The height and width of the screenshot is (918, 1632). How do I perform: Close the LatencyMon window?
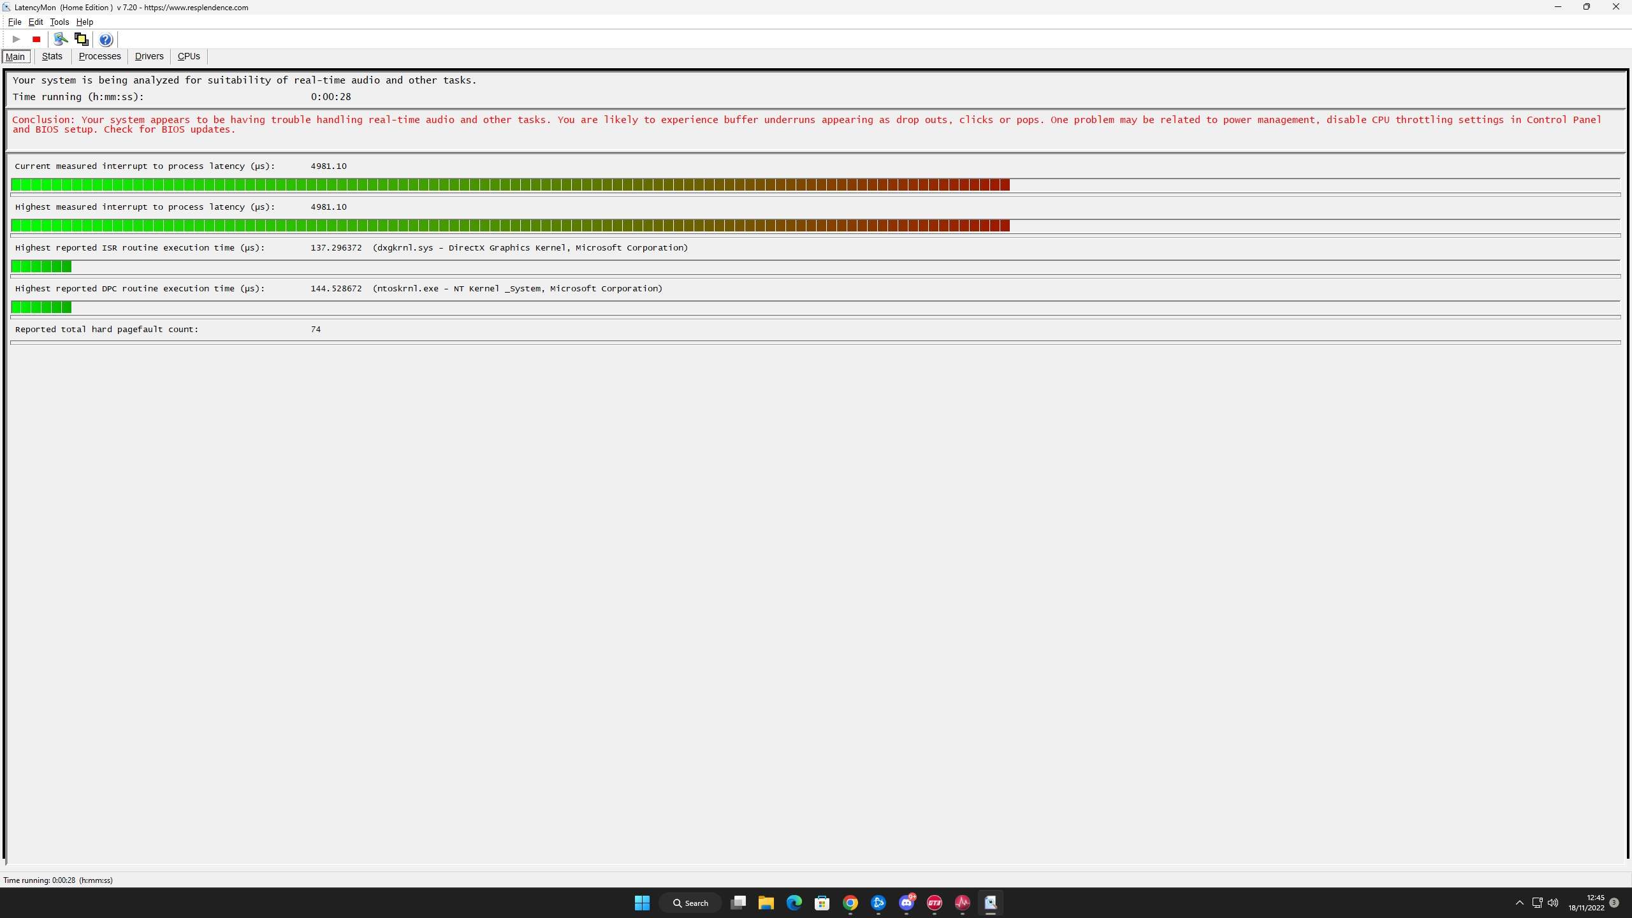[x=1616, y=7]
